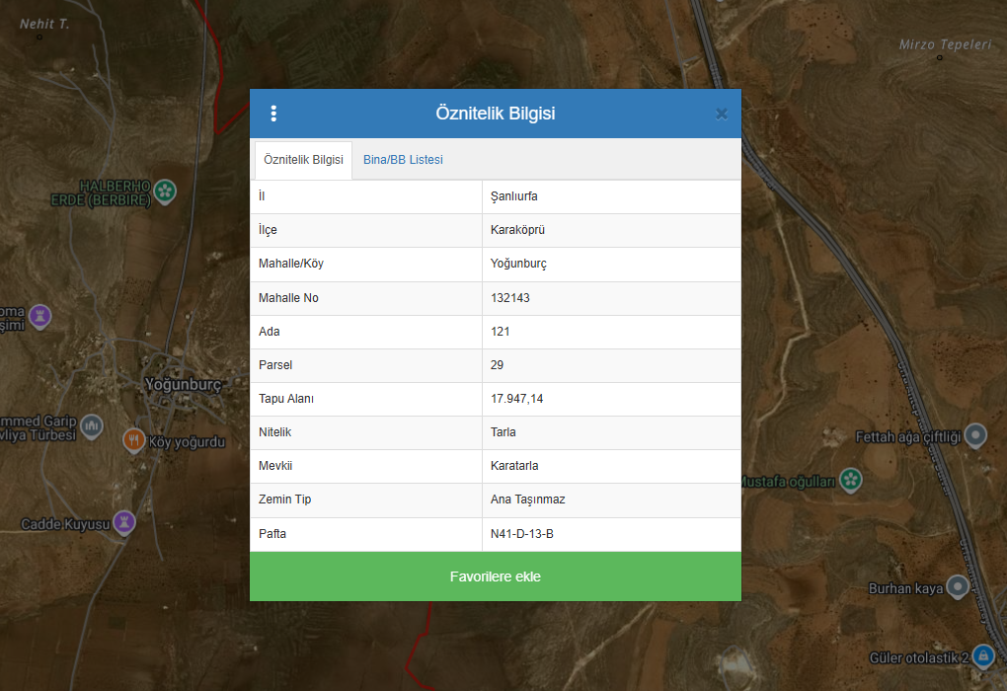Click the Favorilere ekle button
Image resolution: width=1007 pixels, height=691 pixels.
click(495, 576)
